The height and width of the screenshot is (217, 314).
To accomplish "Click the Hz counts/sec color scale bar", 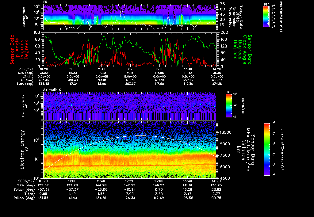I will point(229,105).
